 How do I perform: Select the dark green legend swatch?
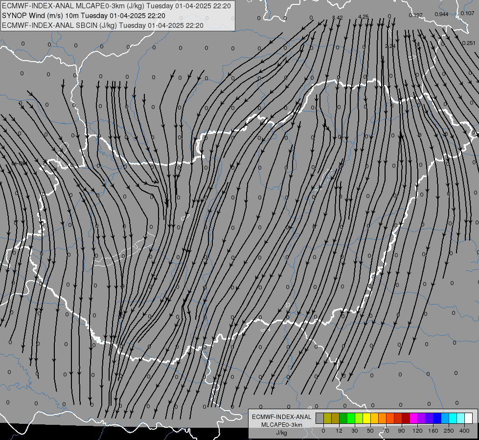point(343,418)
